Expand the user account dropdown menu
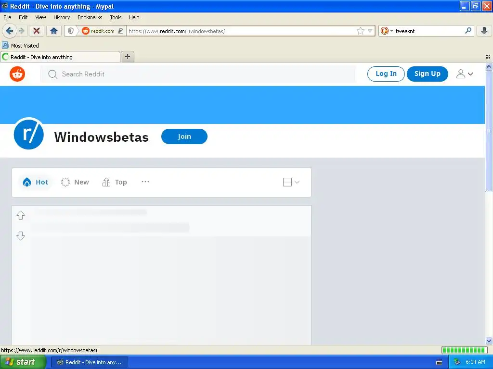 point(465,74)
